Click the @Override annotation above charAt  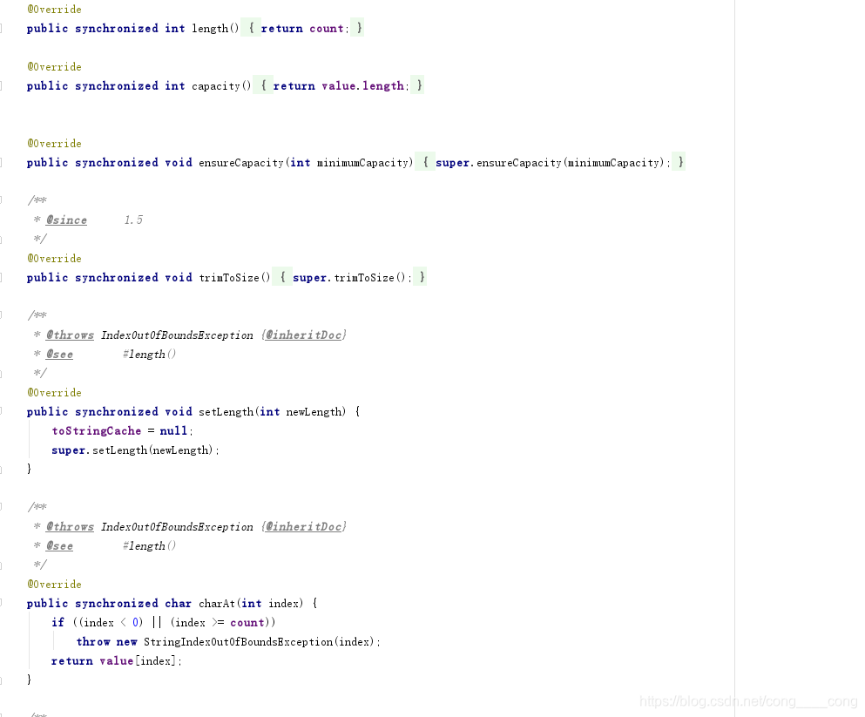(54, 584)
